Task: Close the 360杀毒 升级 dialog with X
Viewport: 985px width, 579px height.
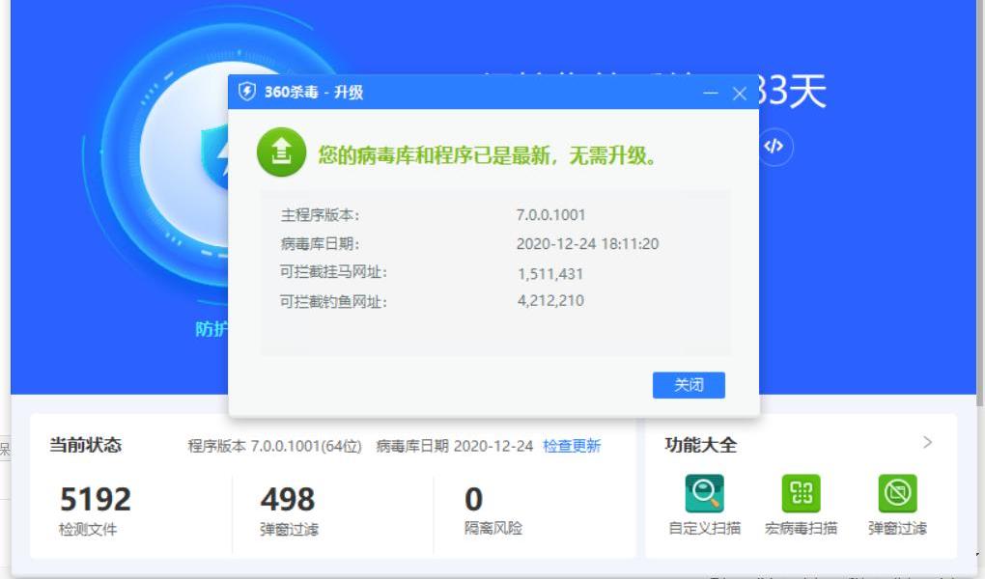Action: click(740, 94)
